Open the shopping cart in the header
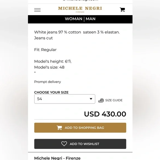Screen dimensions: 160x160 [x=122, y=10]
